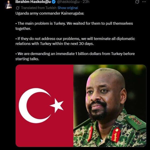
Task: Click the green shoulder epaulette on the uniform
Action: tap(135, 122)
